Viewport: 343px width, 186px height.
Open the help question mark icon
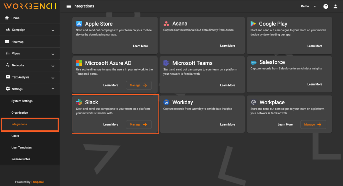[x=326, y=6]
